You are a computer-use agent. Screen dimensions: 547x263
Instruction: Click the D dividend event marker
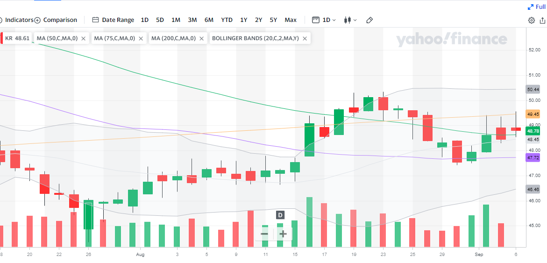pyautogui.click(x=280, y=215)
